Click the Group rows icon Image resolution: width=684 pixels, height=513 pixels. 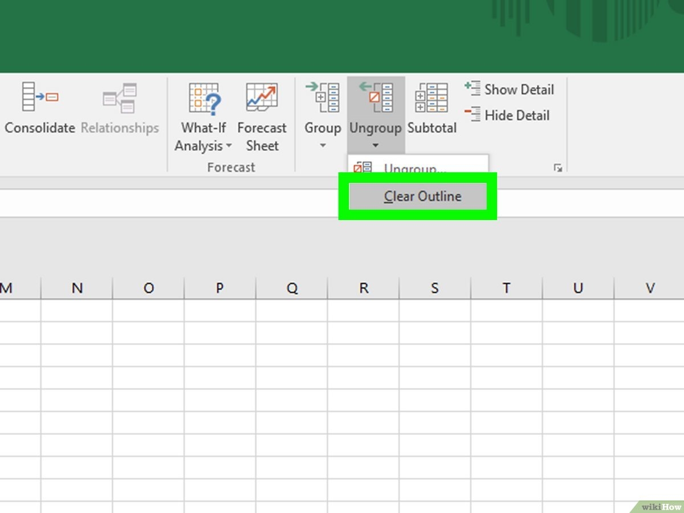[x=322, y=99]
